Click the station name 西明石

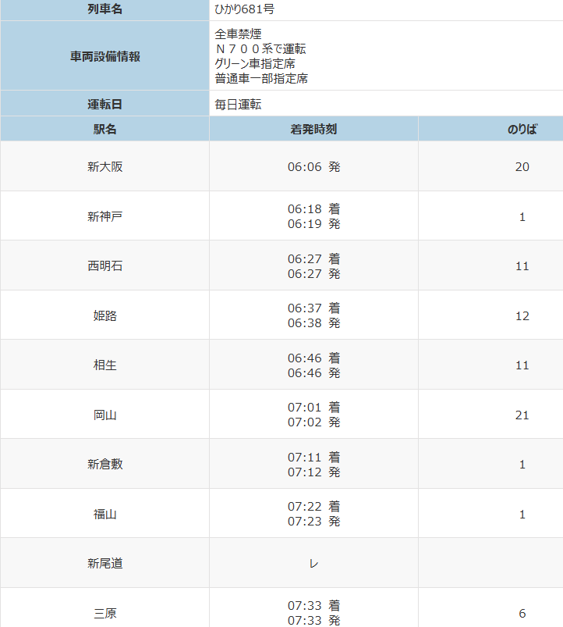pyautogui.click(x=105, y=266)
